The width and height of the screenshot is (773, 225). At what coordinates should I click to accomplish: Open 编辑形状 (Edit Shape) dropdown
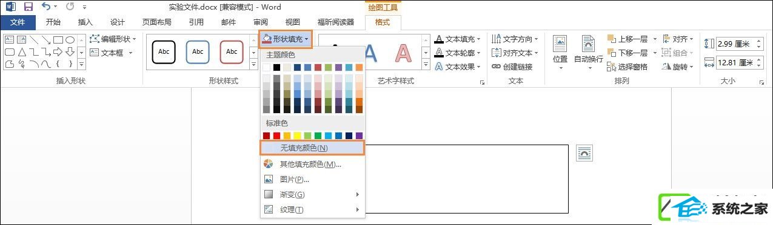pyautogui.click(x=113, y=39)
